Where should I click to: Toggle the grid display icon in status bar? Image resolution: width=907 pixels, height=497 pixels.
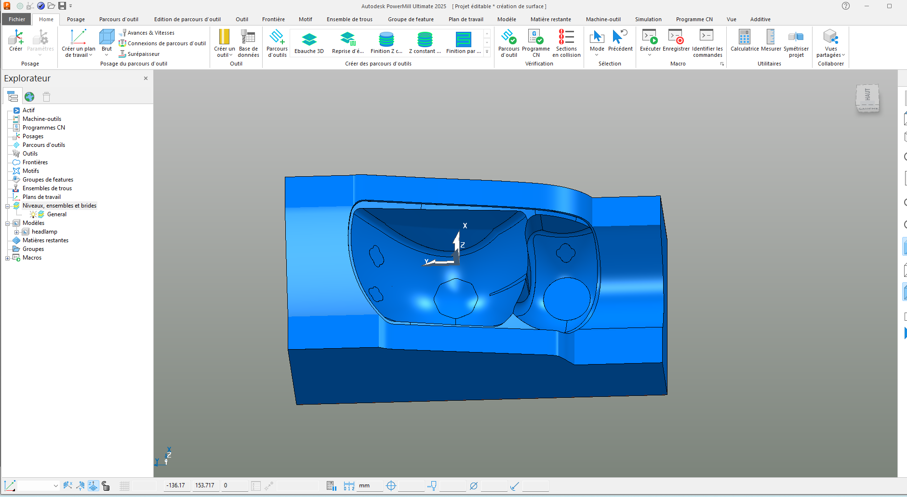(124, 486)
